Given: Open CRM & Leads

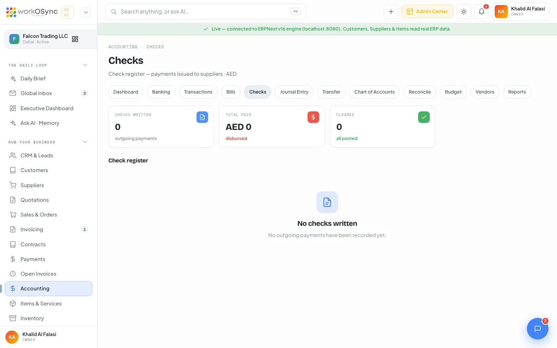Looking at the screenshot, I should [x=49, y=155].
